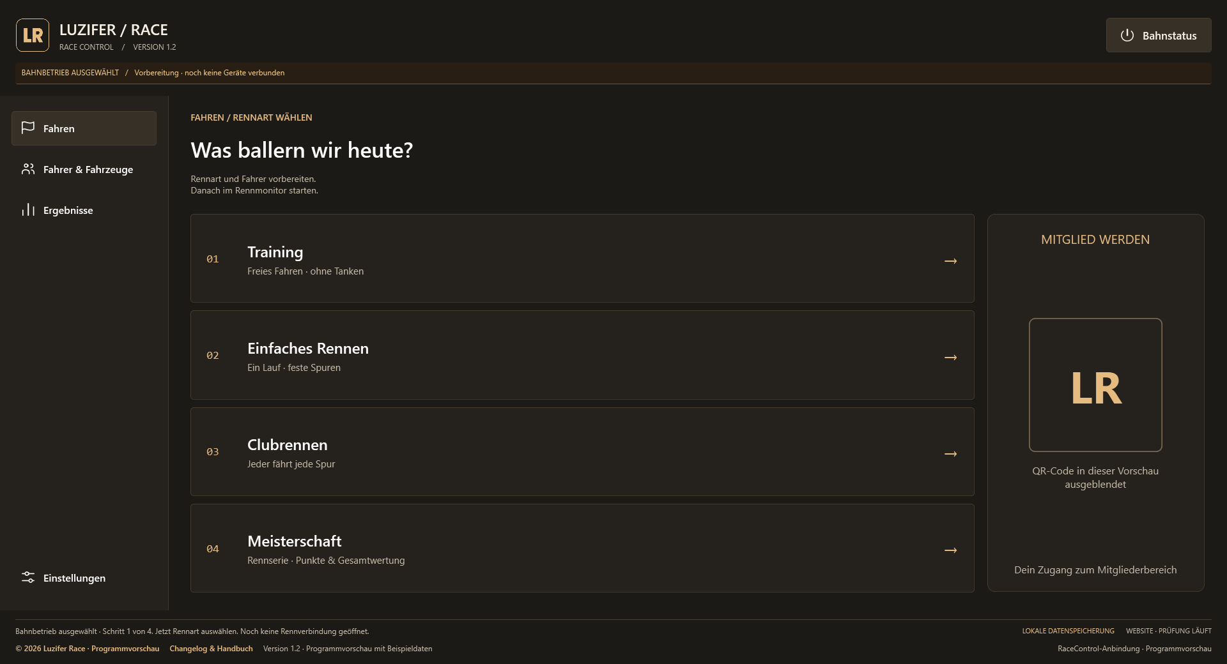1227x664 pixels.
Task: Click Jeder fährt jede Spur subtitle
Action: point(291,464)
